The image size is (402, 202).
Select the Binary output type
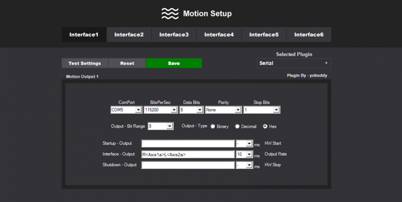(x=213, y=126)
